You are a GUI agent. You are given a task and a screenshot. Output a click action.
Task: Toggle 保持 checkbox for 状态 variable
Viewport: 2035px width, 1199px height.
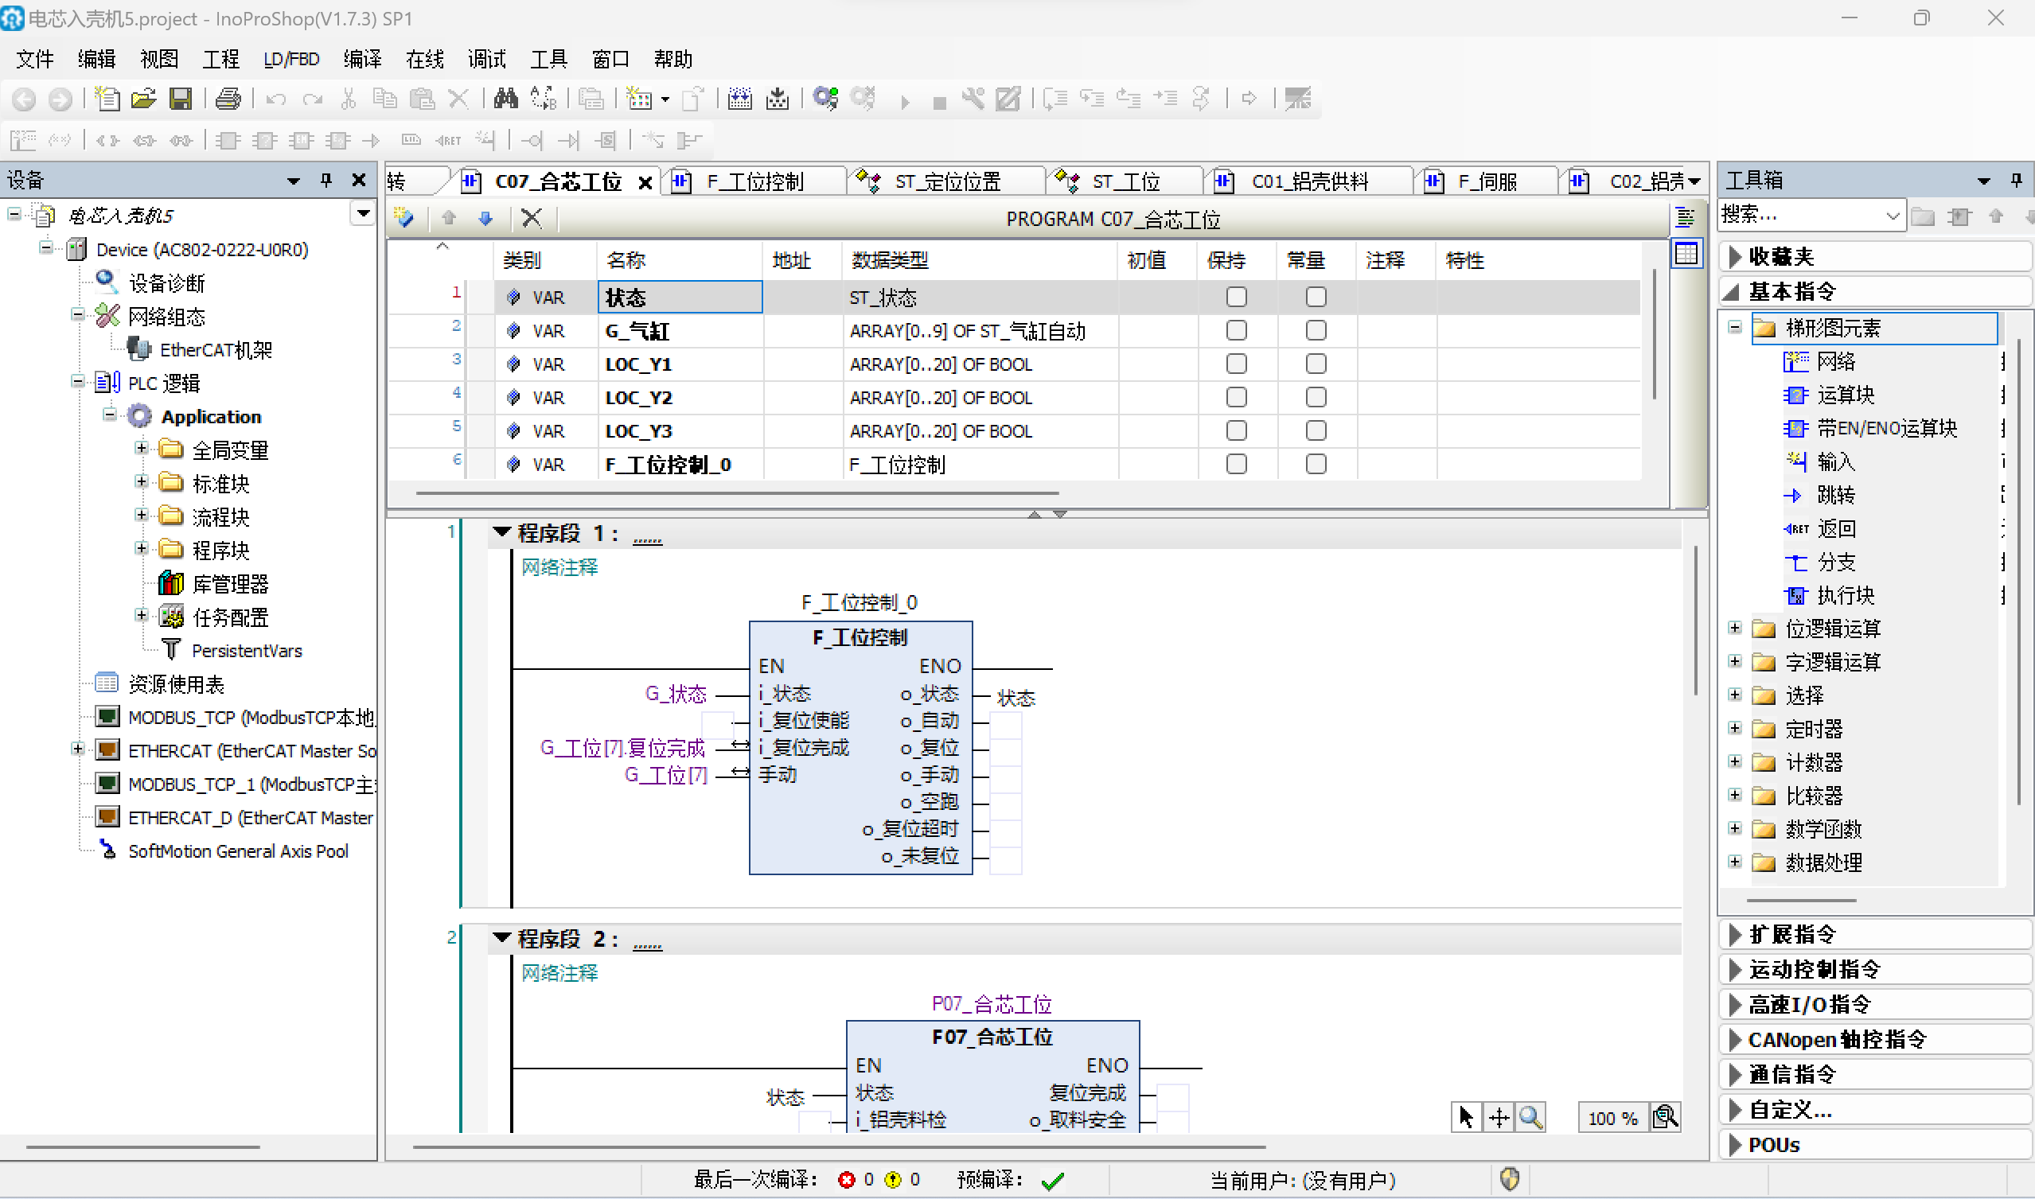click(1236, 298)
